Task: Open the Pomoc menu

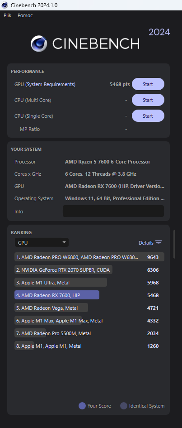Action: pos(25,15)
